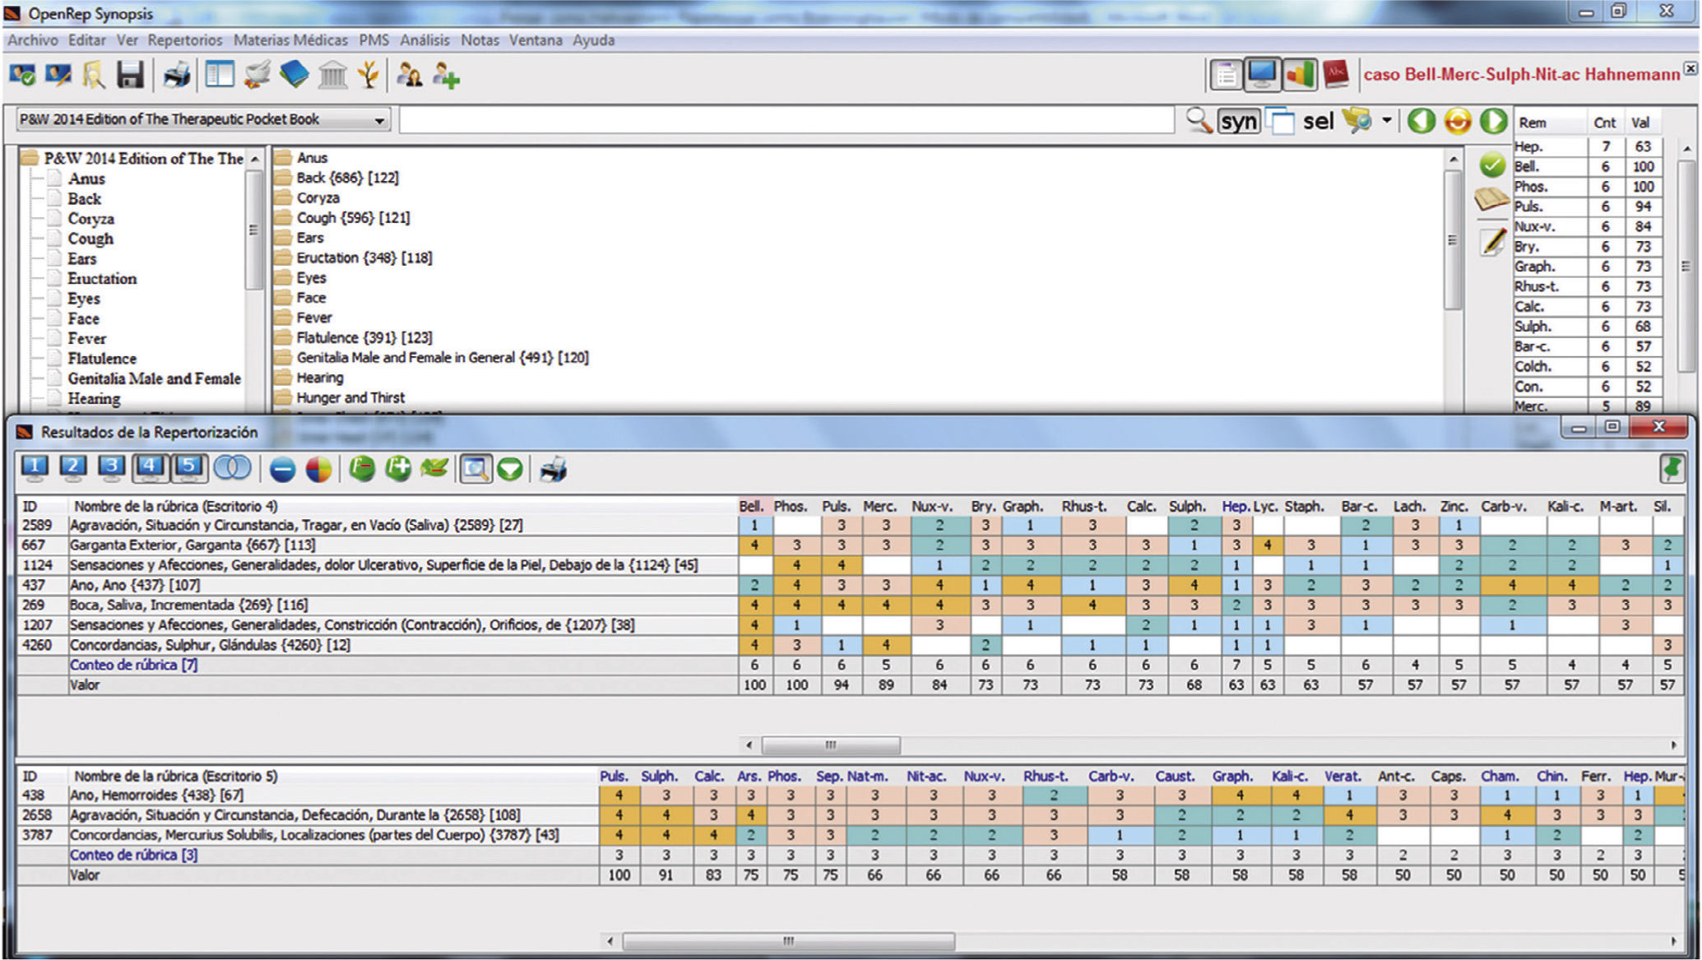
Task: Toggle the syn synonyms search button
Action: point(1238,122)
